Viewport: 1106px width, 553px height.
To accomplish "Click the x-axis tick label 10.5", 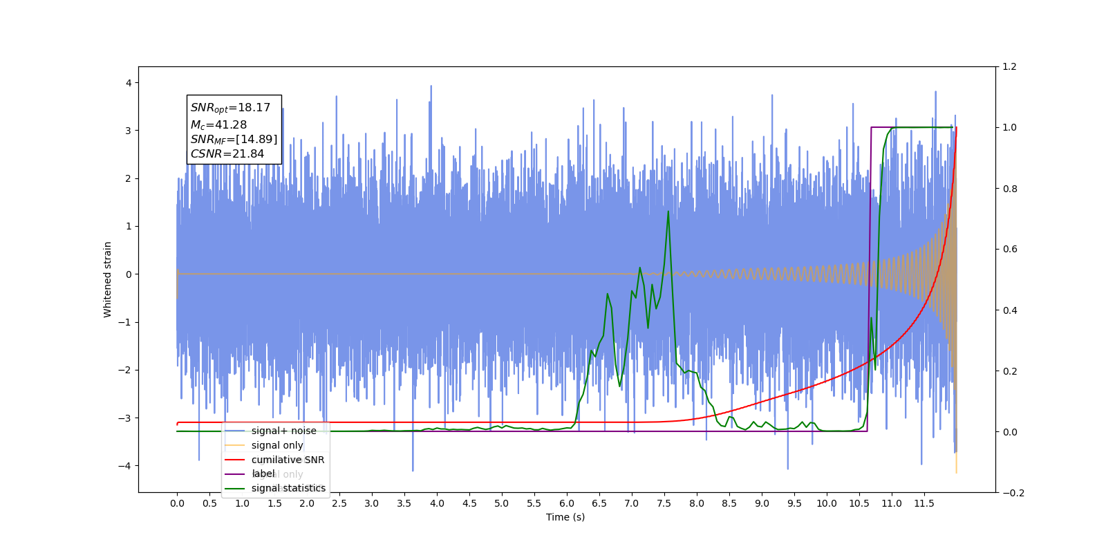I will coord(859,503).
